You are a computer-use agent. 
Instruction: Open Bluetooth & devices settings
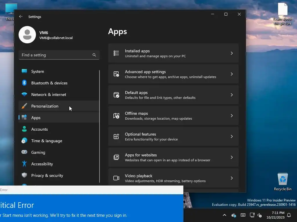pyautogui.click(x=59, y=83)
